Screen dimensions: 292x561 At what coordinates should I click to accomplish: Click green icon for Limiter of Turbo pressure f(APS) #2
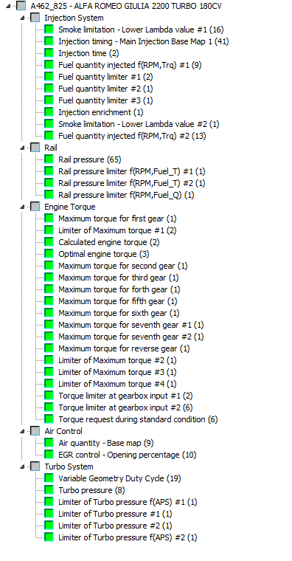[49, 537]
